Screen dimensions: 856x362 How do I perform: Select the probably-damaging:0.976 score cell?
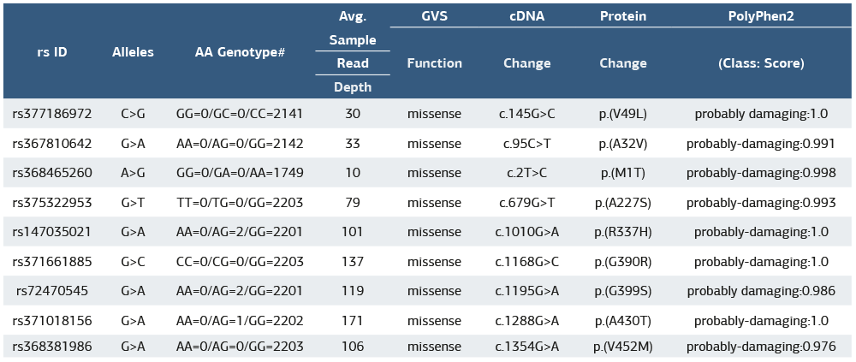click(x=761, y=347)
